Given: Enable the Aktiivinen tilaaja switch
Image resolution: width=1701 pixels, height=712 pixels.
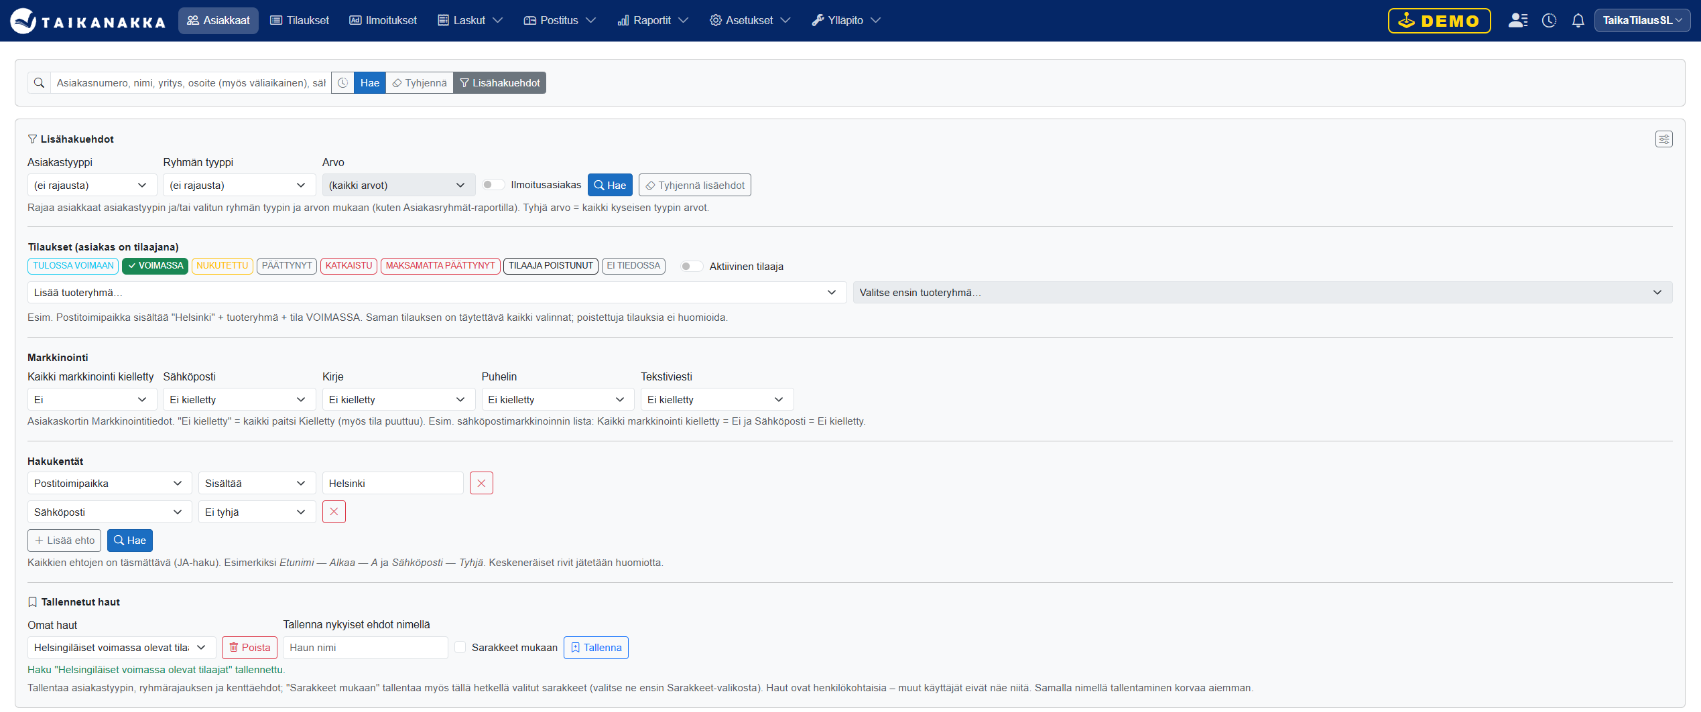Looking at the screenshot, I should point(692,267).
